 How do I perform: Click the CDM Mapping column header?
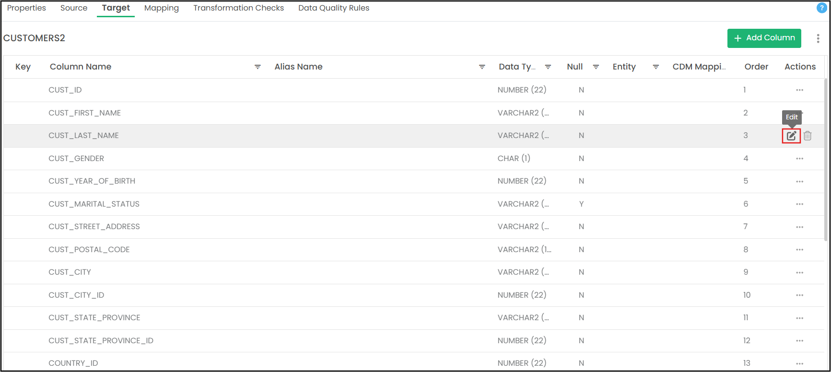point(699,67)
